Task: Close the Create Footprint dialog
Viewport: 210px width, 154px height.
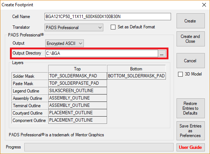Action: pyautogui.click(x=204, y=5)
